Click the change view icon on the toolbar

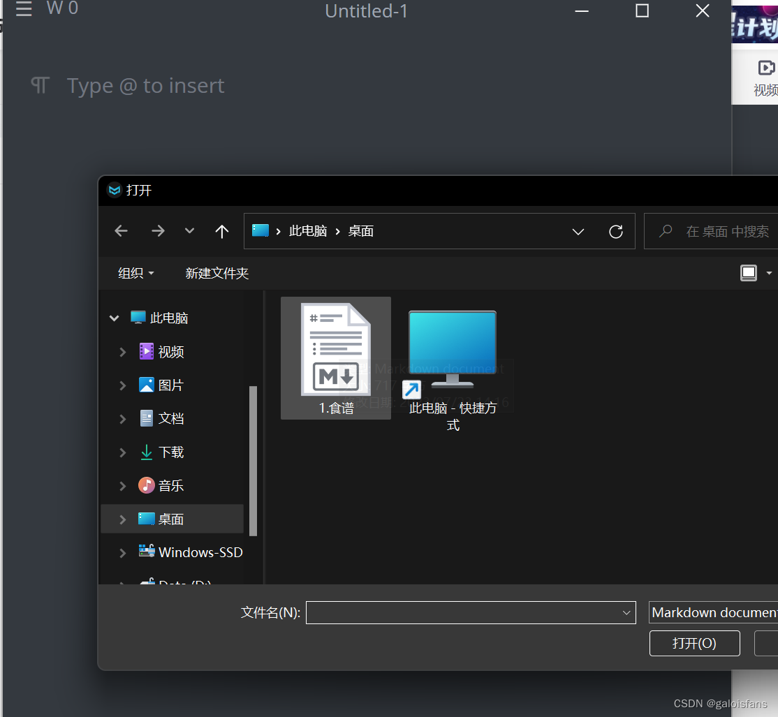[749, 273]
